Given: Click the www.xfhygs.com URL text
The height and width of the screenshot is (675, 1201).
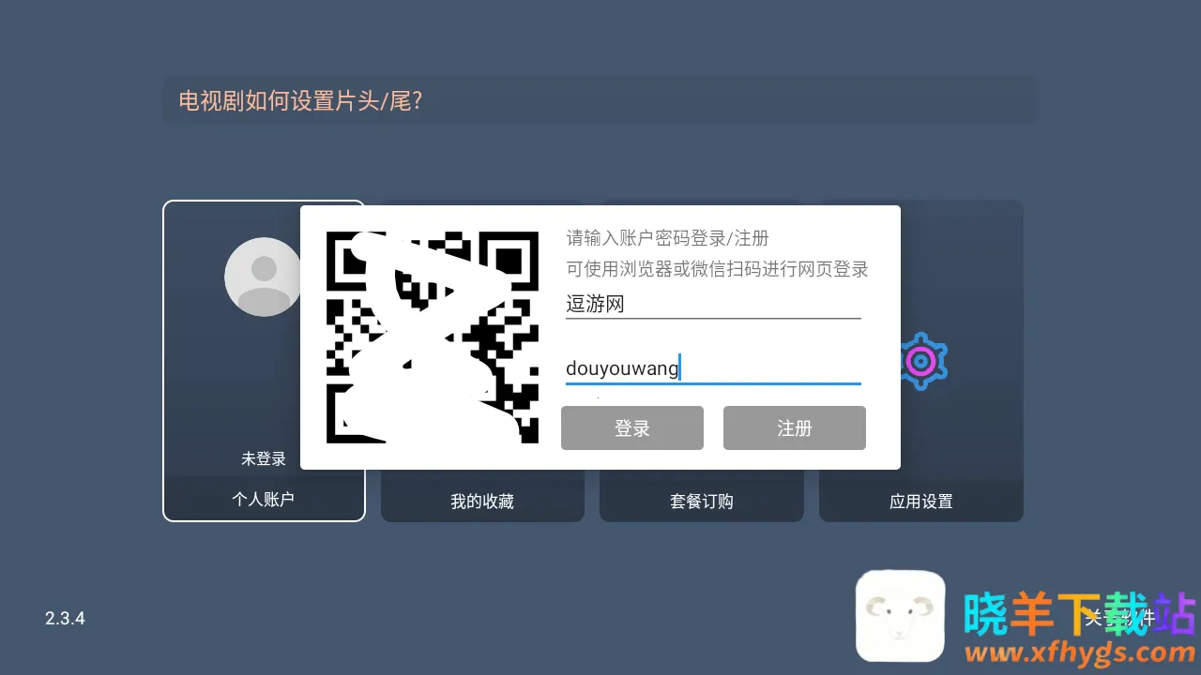Looking at the screenshot, I should [x=1079, y=652].
